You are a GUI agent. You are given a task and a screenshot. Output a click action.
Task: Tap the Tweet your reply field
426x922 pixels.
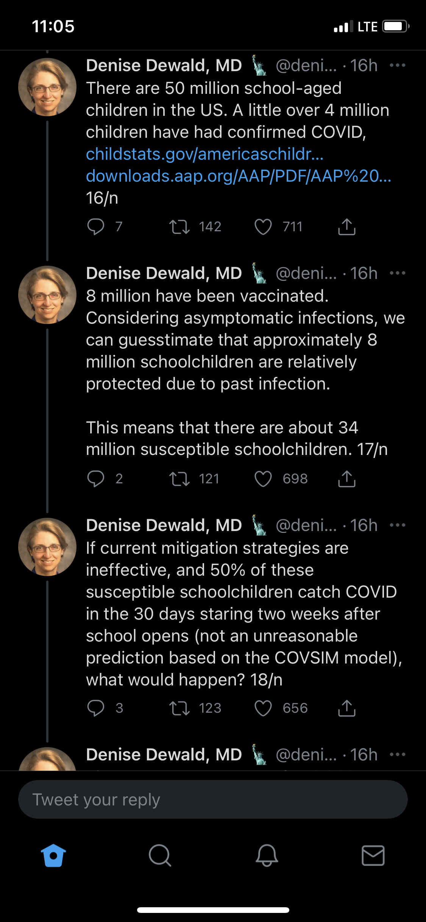tap(213, 799)
